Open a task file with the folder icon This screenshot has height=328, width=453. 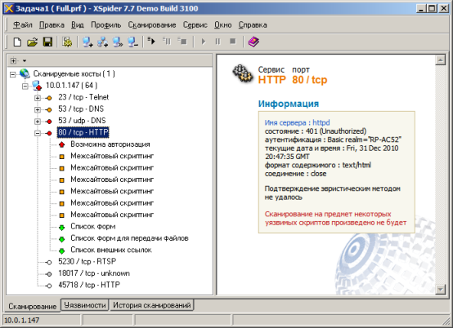(33, 42)
